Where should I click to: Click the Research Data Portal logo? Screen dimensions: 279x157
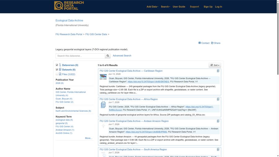point(69,6)
